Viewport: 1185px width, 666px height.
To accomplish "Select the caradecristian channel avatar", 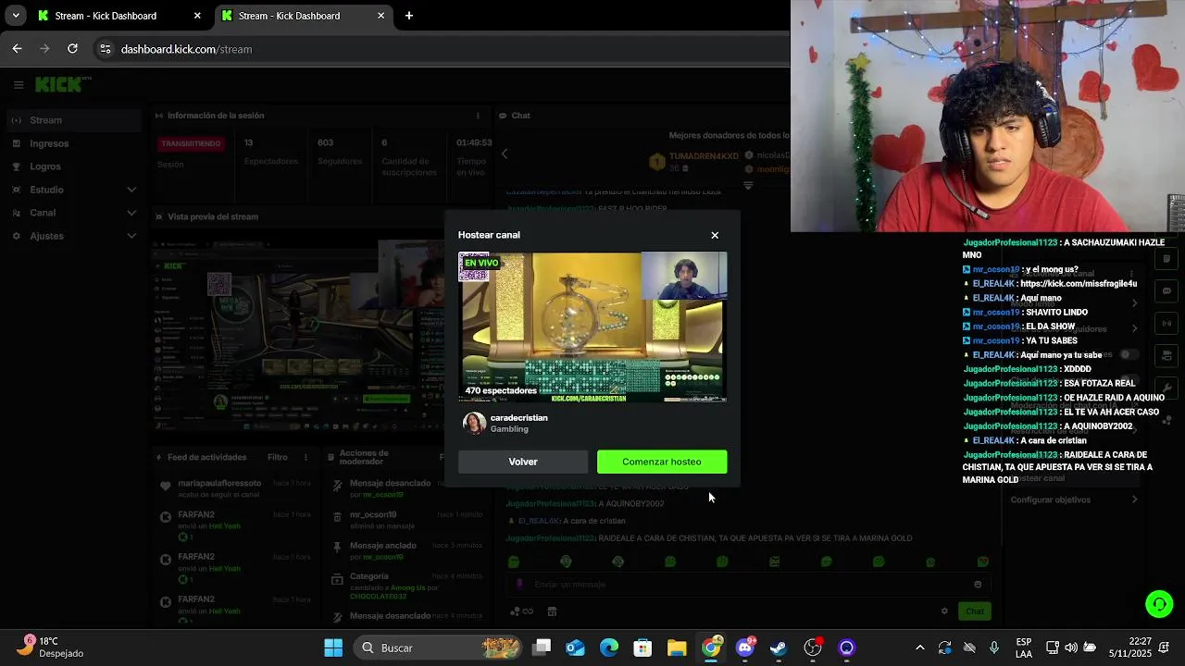I will point(474,424).
